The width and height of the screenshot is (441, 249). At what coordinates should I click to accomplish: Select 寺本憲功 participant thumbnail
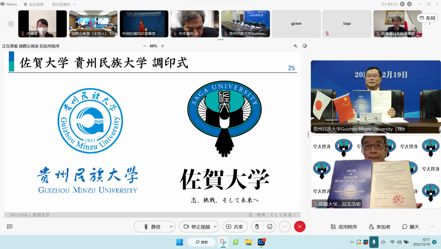195,24
